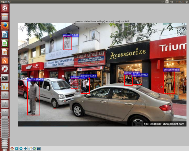The width and height of the screenshot is (189, 151).
Task: Click the person 0.985 detection label
Action: 35,80
